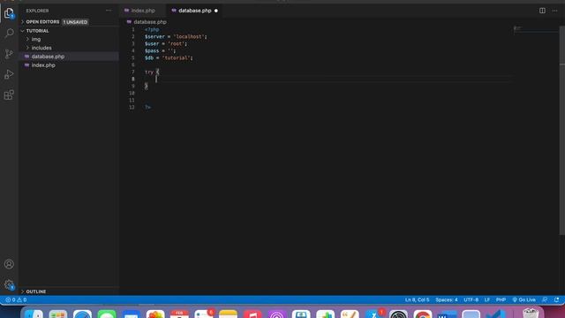Collapse the TUTORIAL folder section

click(x=37, y=31)
